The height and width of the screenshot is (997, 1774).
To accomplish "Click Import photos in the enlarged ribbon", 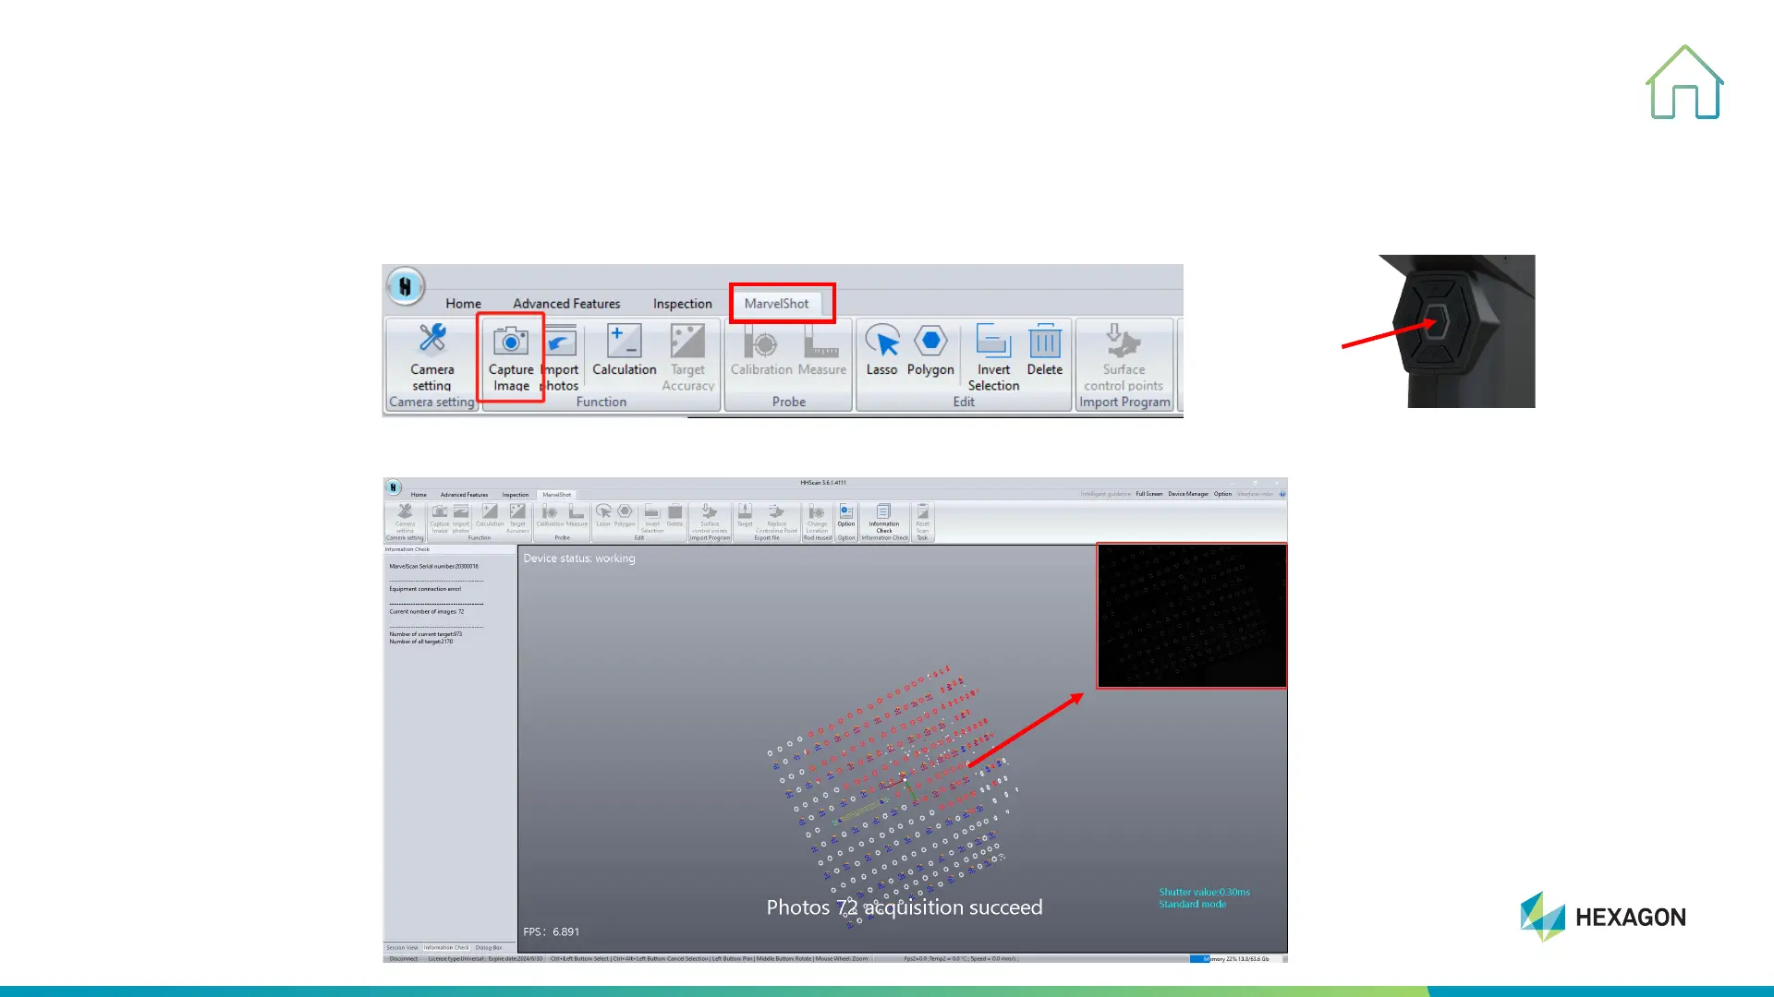I will (561, 357).
